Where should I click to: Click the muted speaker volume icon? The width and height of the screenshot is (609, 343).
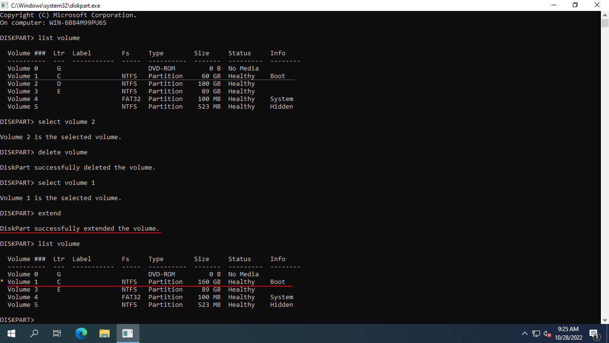pyautogui.click(x=547, y=333)
